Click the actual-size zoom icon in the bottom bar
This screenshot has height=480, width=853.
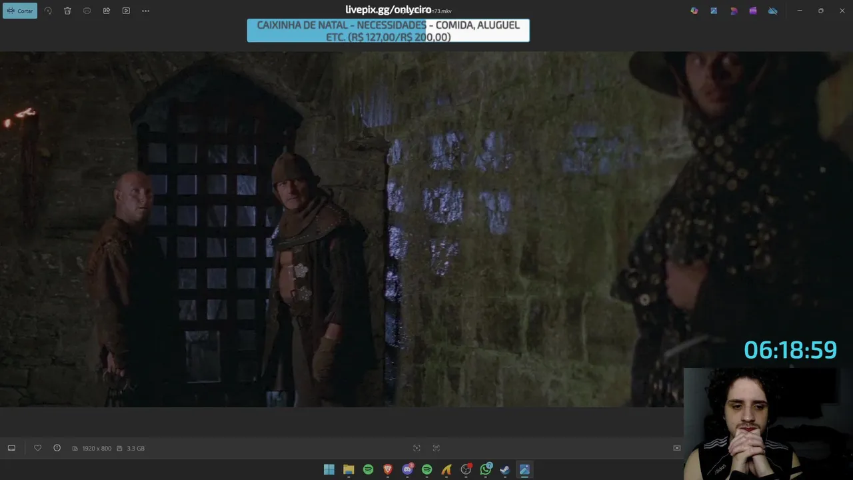(436, 448)
